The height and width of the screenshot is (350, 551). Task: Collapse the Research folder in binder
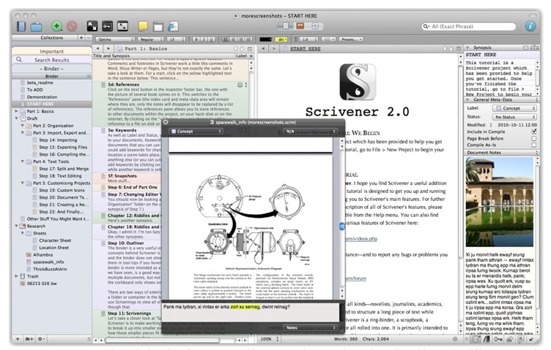(16, 226)
